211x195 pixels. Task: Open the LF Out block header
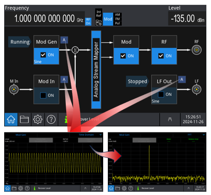pos(164,82)
